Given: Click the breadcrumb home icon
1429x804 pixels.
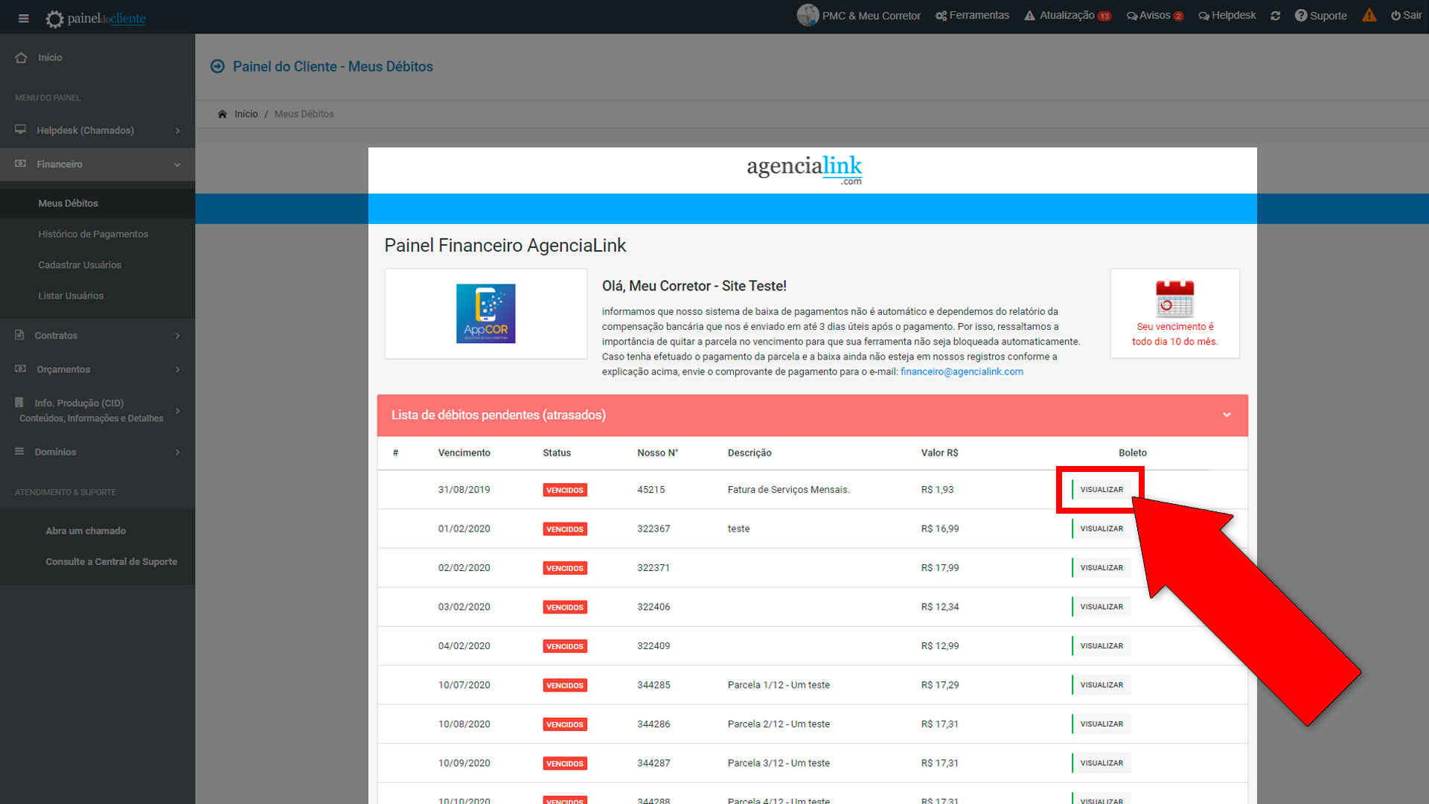Looking at the screenshot, I should click(x=222, y=114).
